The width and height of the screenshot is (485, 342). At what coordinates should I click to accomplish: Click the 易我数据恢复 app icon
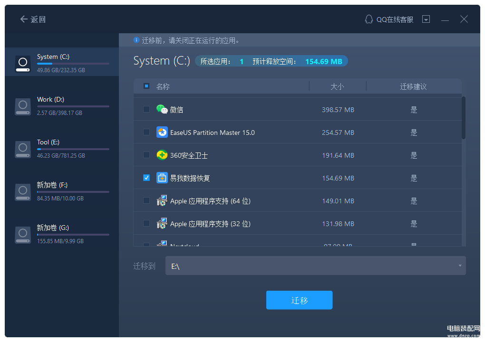162,178
